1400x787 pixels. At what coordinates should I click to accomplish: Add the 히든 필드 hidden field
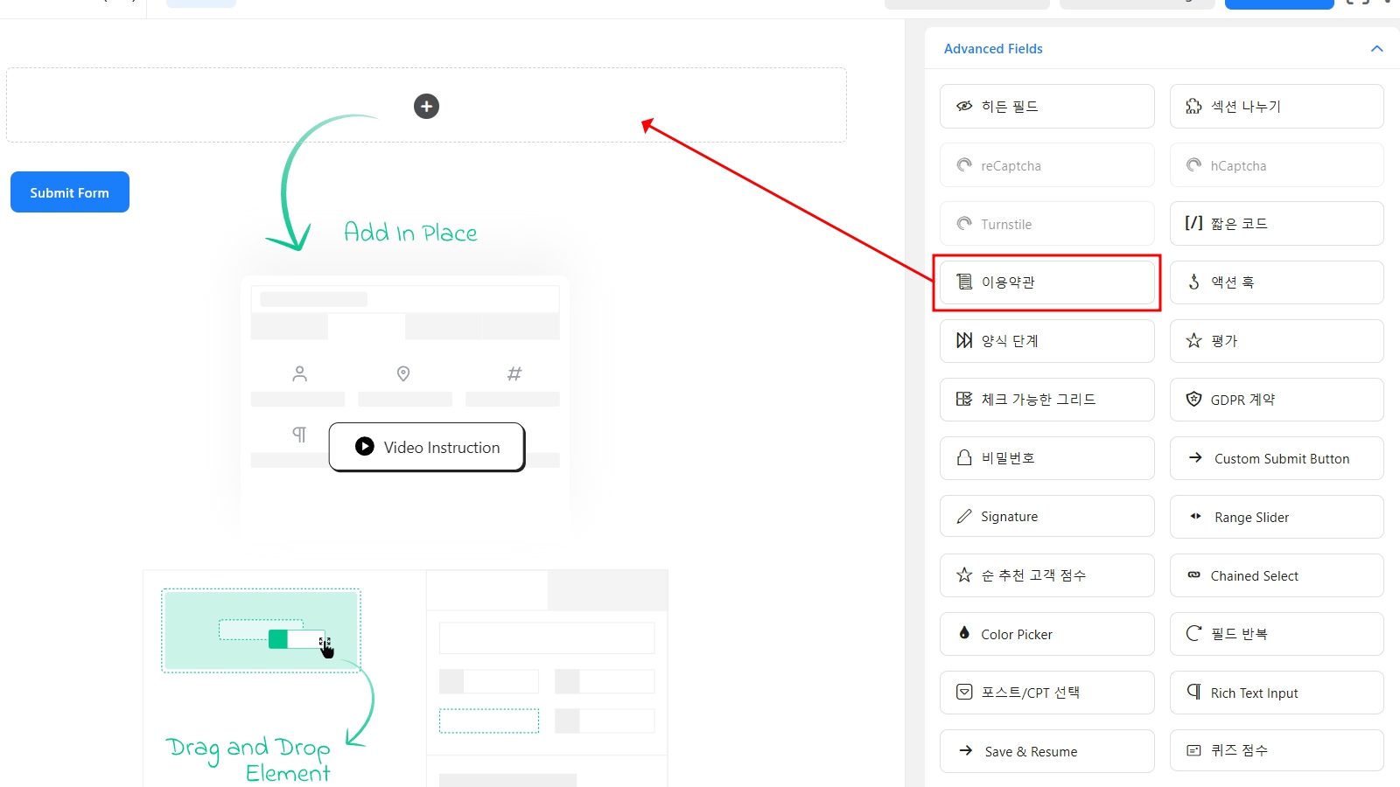pos(1047,107)
